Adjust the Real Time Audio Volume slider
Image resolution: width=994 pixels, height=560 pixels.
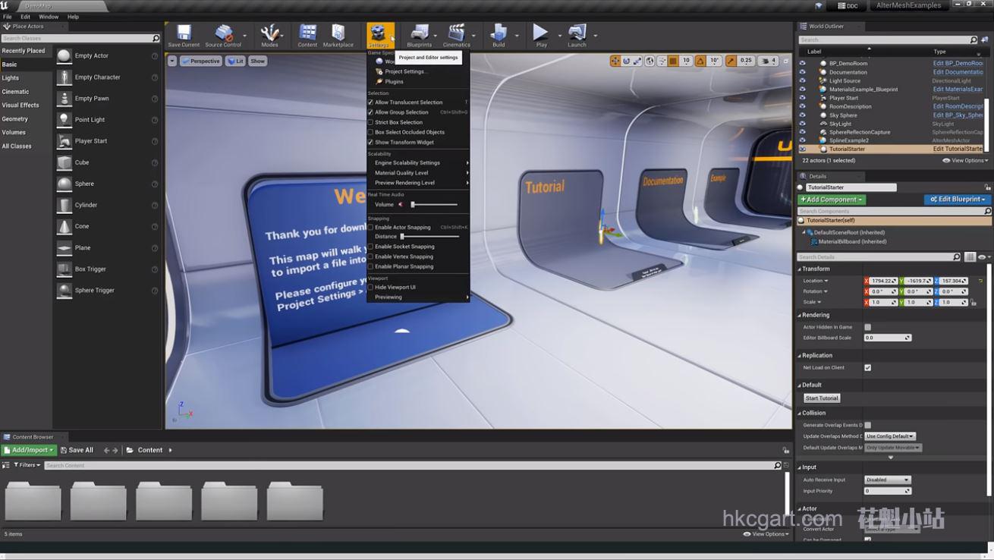[x=435, y=204]
